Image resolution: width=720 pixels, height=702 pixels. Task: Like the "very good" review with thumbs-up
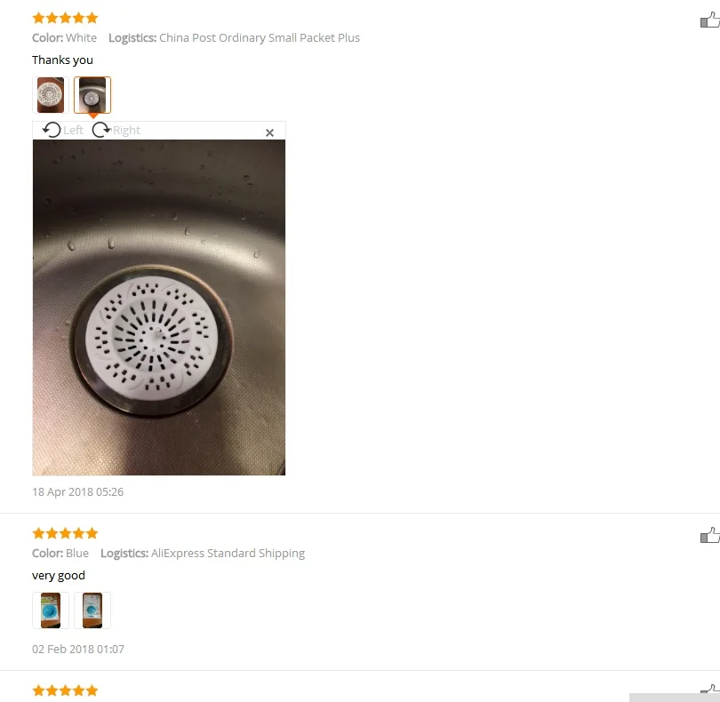pyautogui.click(x=710, y=535)
